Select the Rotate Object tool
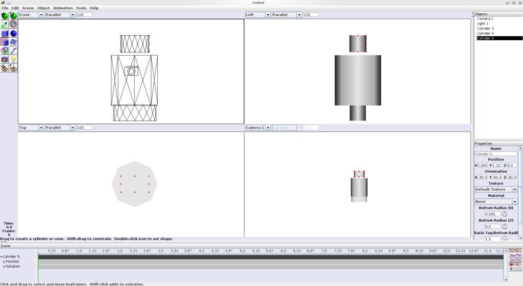This screenshot has height=286, width=523. 13,16
